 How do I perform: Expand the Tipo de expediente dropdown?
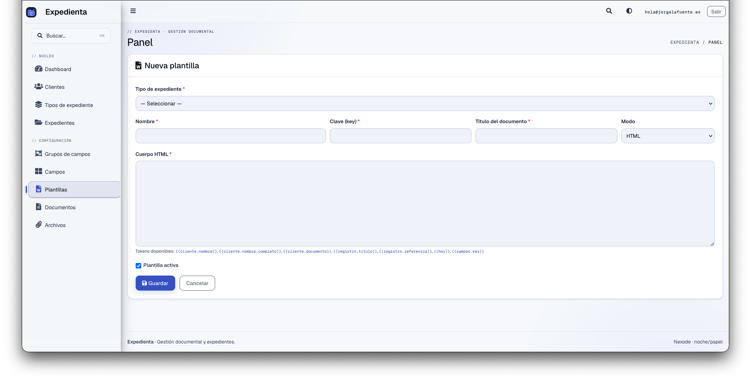click(425, 103)
